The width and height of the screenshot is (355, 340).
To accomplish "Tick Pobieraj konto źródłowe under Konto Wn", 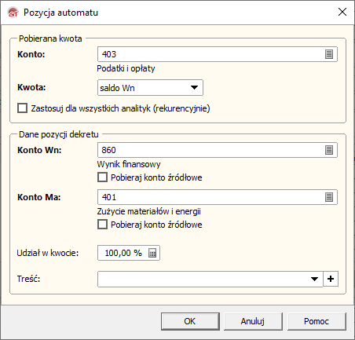I will [x=102, y=177].
